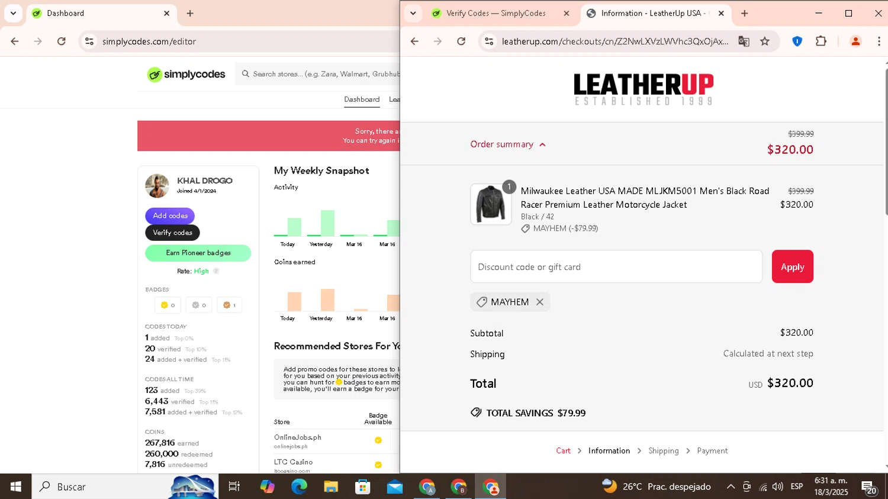Screen dimensions: 888x499
Task: Click the Information breadcrumb
Action: click(x=609, y=451)
